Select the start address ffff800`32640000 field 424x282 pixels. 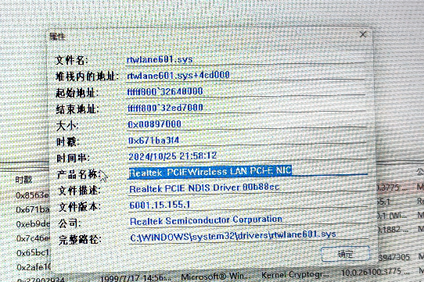tap(246, 91)
